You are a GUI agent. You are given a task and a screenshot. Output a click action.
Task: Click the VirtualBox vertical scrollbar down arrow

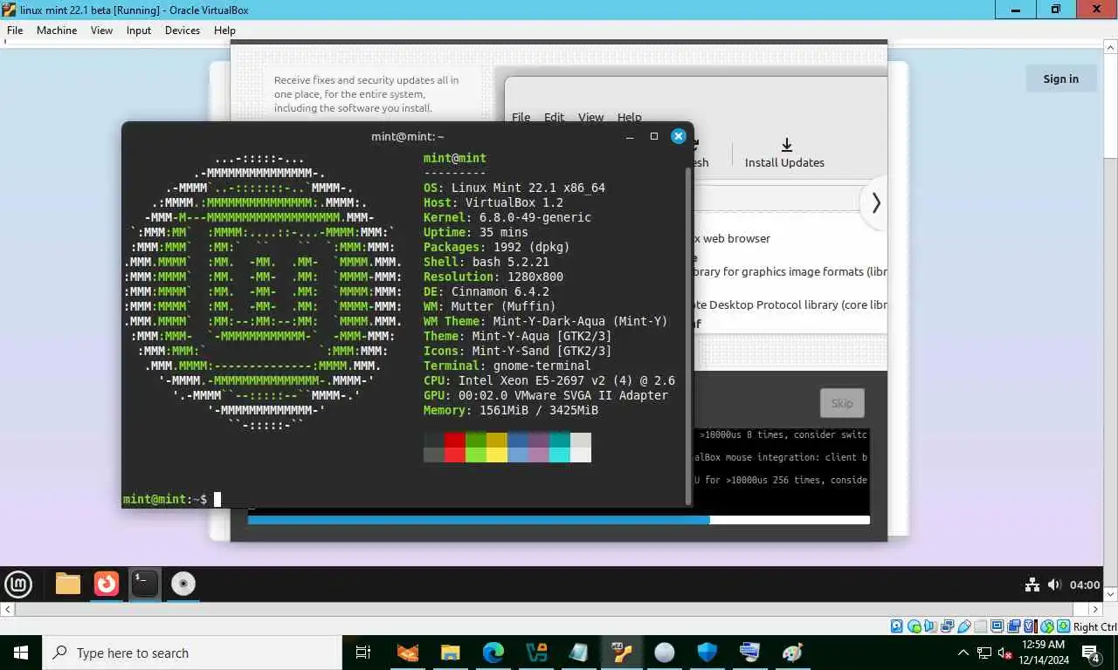[x=1111, y=597]
